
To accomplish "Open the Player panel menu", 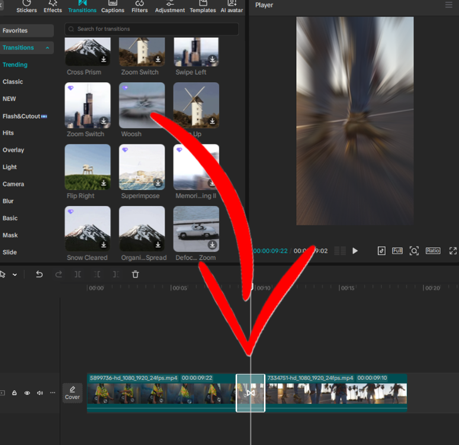I will pos(448,5).
